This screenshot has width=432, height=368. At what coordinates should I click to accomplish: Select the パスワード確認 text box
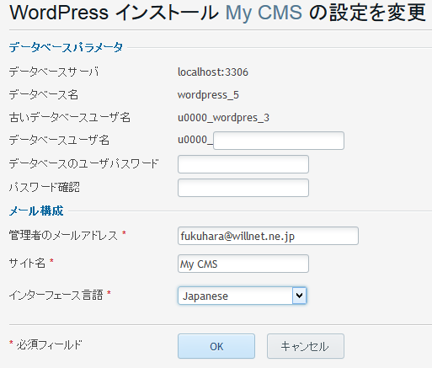243,188
